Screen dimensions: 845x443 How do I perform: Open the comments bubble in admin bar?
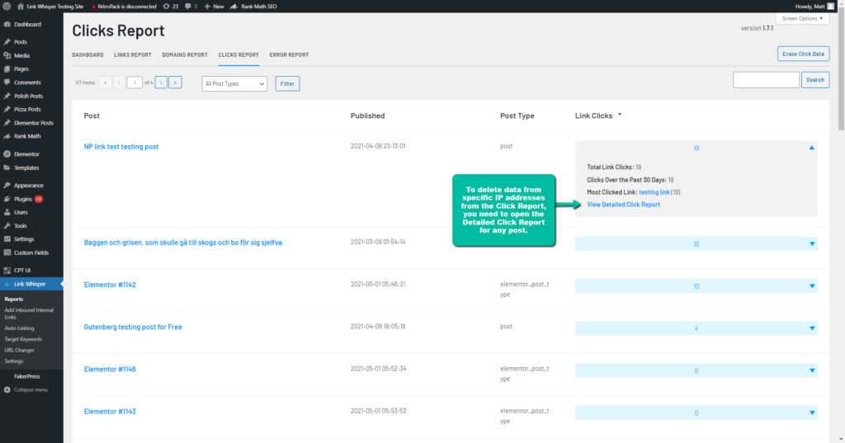187,7
